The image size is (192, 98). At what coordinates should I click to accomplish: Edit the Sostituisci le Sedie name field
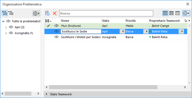coord(81,31)
